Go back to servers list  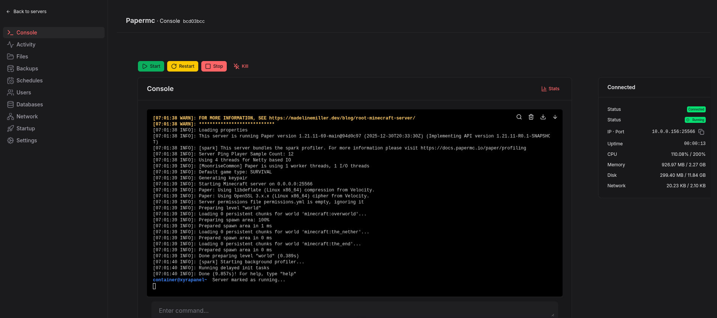(x=26, y=12)
